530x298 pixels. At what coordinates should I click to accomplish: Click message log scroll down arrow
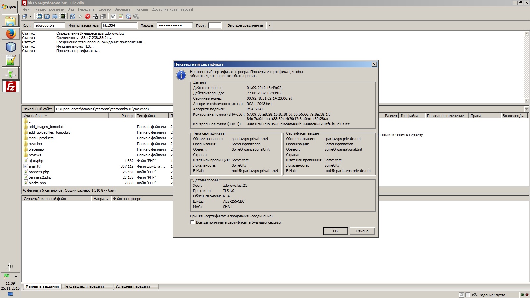tap(527, 101)
